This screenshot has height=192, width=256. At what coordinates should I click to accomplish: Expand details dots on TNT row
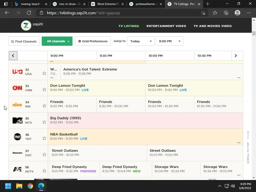239,143
